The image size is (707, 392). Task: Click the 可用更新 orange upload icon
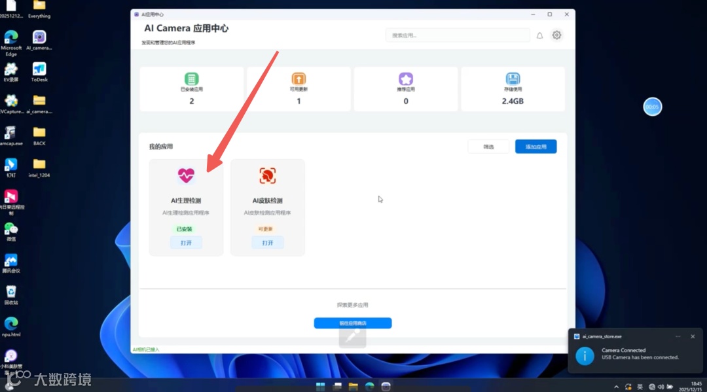(299, 79)
